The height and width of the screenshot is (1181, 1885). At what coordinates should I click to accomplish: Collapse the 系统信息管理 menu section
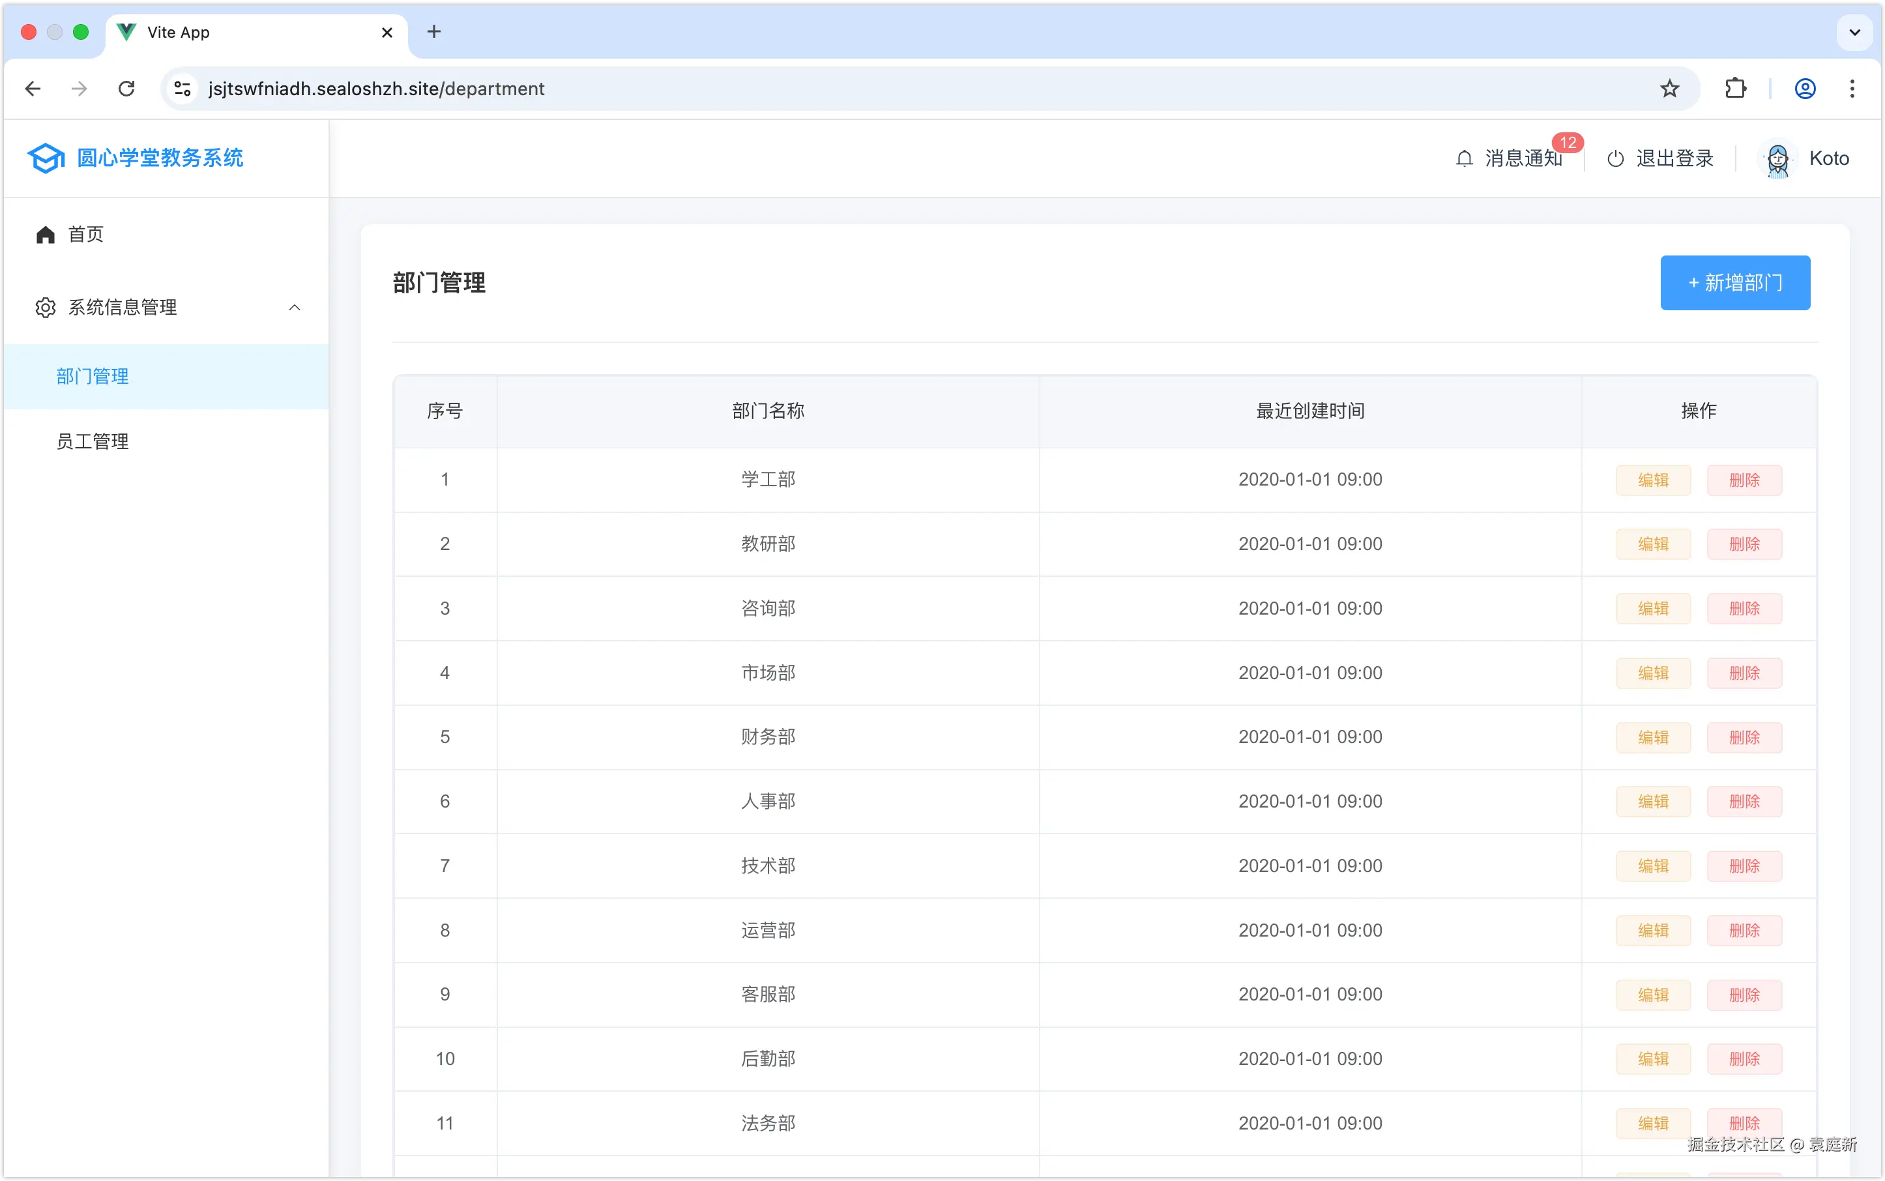294,307
